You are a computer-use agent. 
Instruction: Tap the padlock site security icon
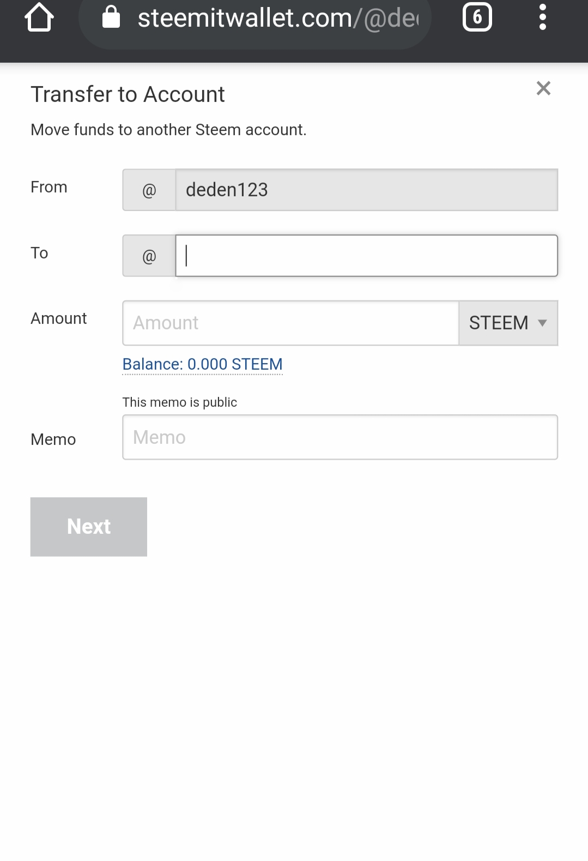[111, 17]
